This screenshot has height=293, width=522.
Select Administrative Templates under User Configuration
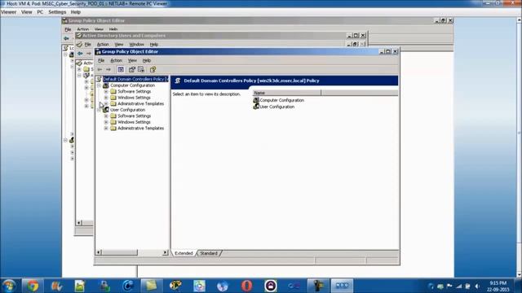141,129
